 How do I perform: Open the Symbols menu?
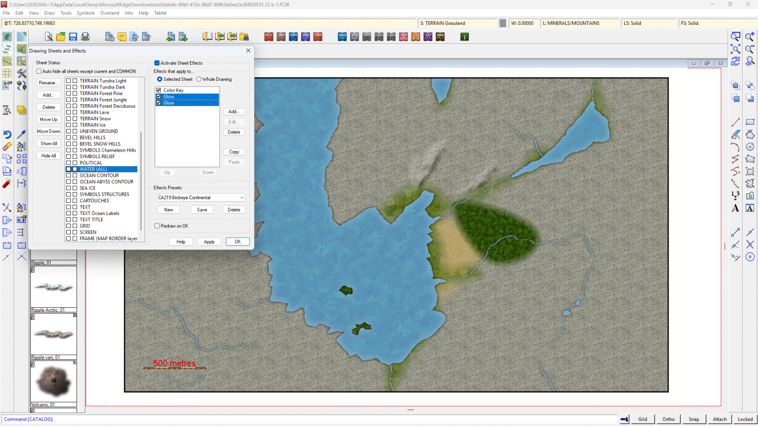[x=85, y=13]
